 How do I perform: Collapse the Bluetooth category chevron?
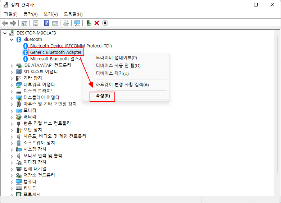point(12,40)
